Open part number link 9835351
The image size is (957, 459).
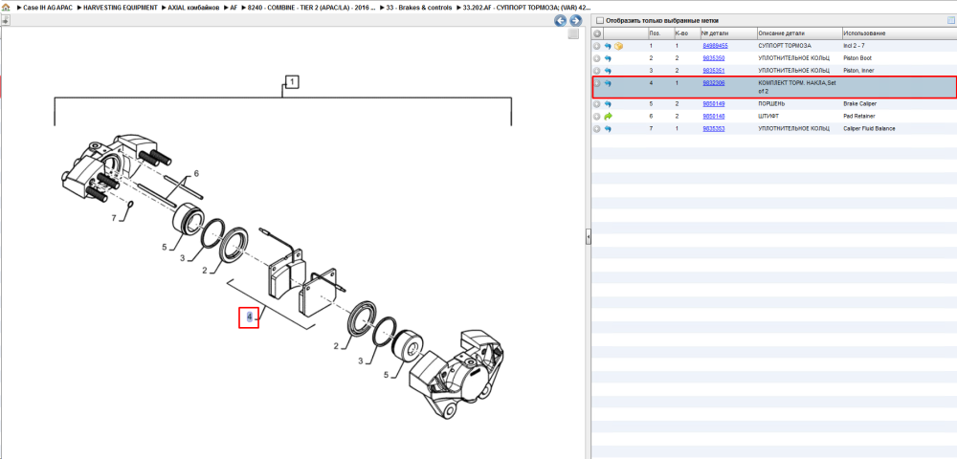(714, 71)
